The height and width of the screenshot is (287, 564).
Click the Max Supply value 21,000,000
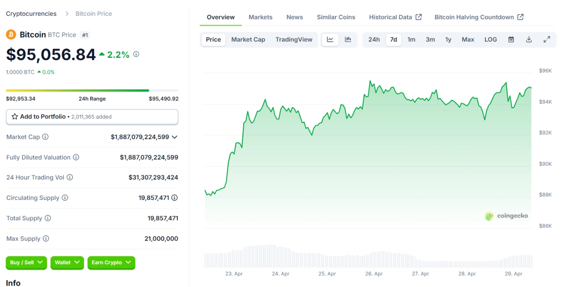point(161,239)
